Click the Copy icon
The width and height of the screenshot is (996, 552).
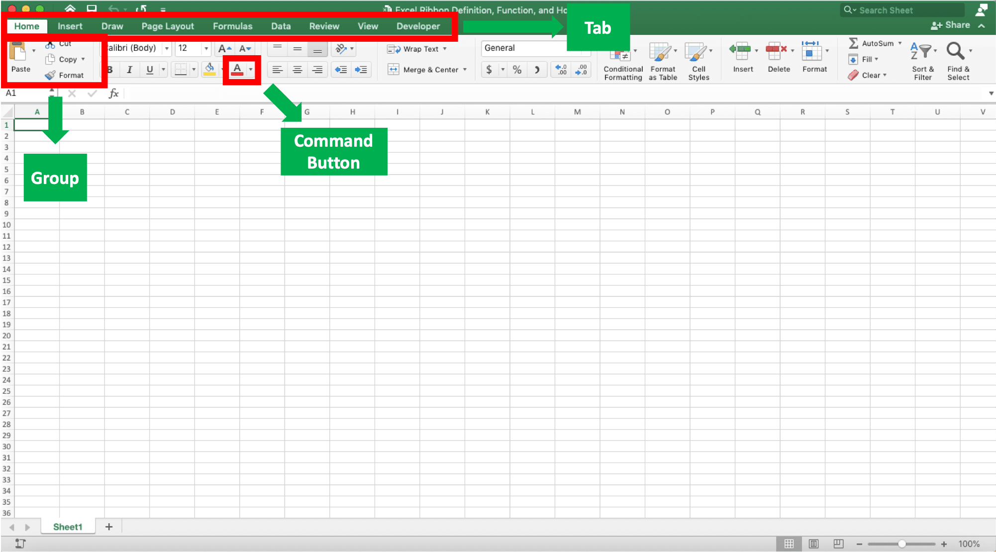click(50, 59)
